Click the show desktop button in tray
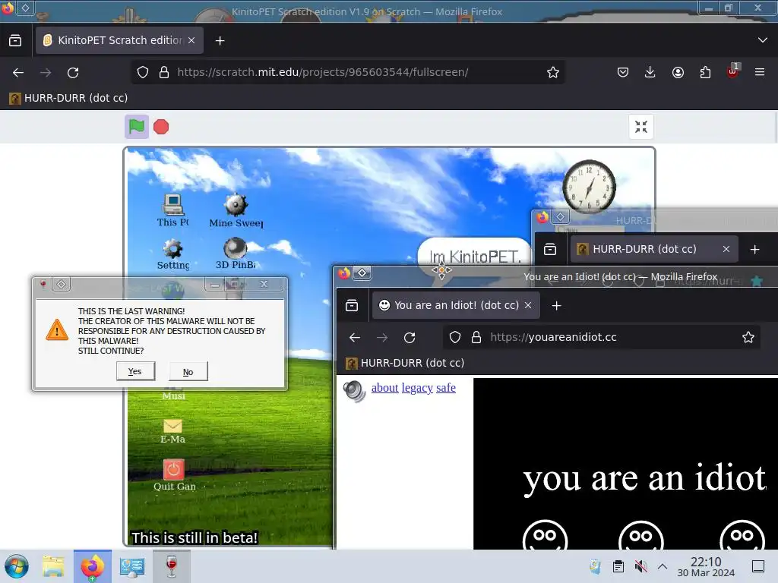Image resolution: width=778 pixels, height=583 pixels. tap(758, 566)
